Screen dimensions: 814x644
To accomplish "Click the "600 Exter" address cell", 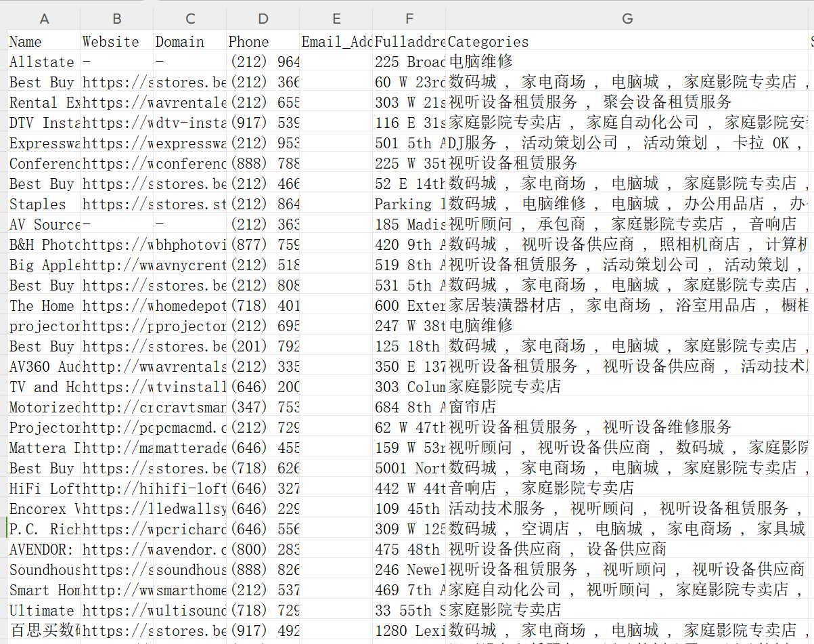I will 409,305.
